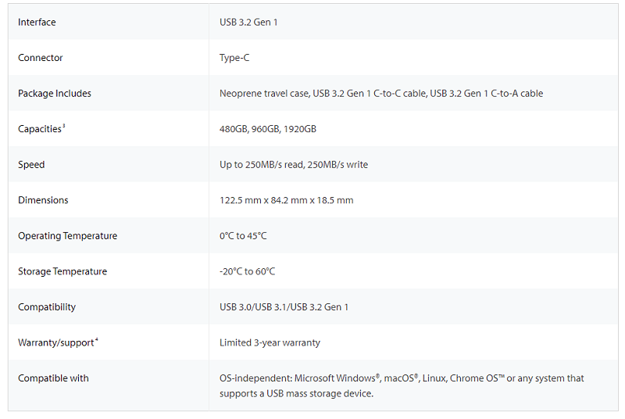Image resolution: width=625 pixels, height=419 pixels.
Task: Click the Capacities label with footnote 3
Action: point(41,129)
